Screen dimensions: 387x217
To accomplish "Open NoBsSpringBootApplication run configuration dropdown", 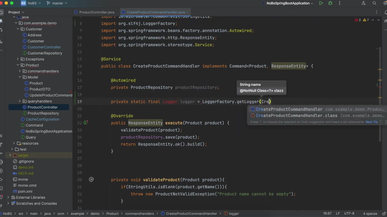I will (x=290, y=3).
